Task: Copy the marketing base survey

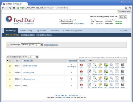Action: (x=117, y=72)
